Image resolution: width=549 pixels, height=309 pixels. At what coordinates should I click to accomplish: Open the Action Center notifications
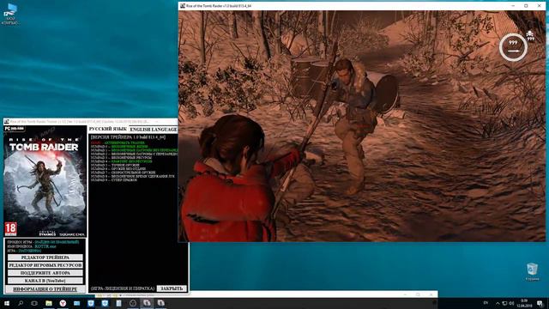pyautogui.click(x=540, y=303)
